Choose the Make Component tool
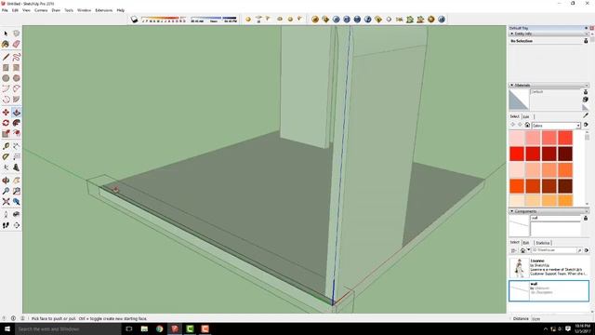Screen dimensions: 595x335 coord(17,33)
